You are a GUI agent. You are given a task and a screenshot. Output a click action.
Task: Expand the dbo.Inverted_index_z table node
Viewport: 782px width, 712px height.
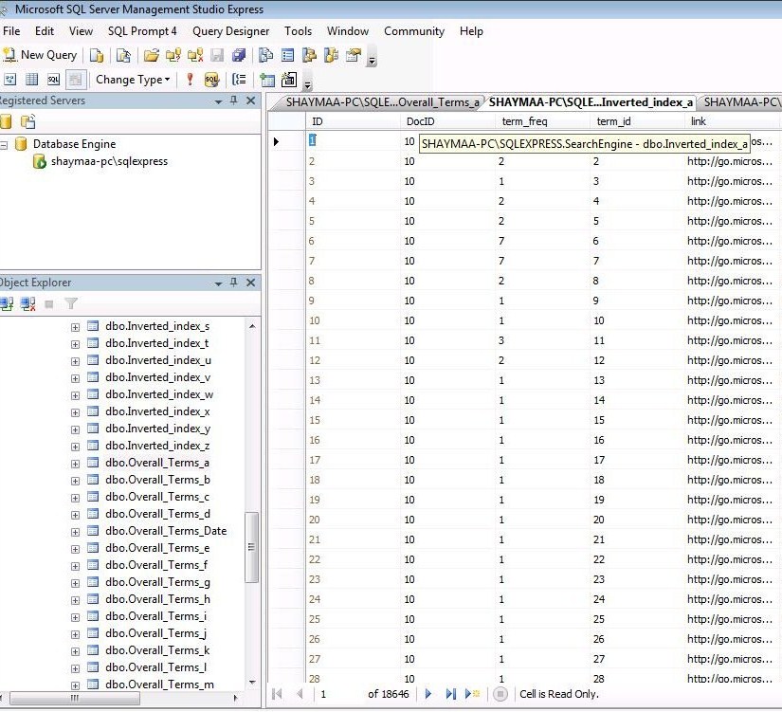click(75, 445)
